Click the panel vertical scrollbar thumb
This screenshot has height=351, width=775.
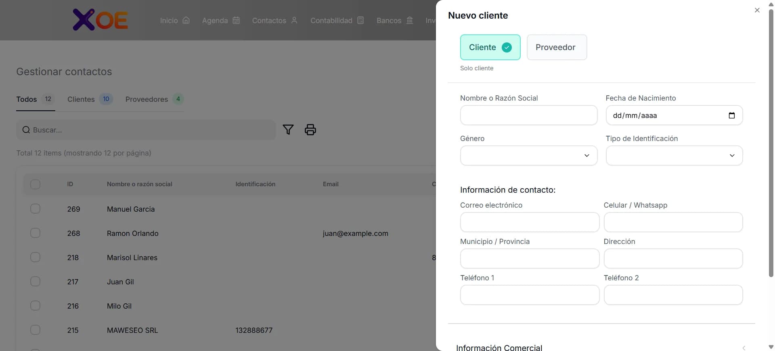click(771, 143)
